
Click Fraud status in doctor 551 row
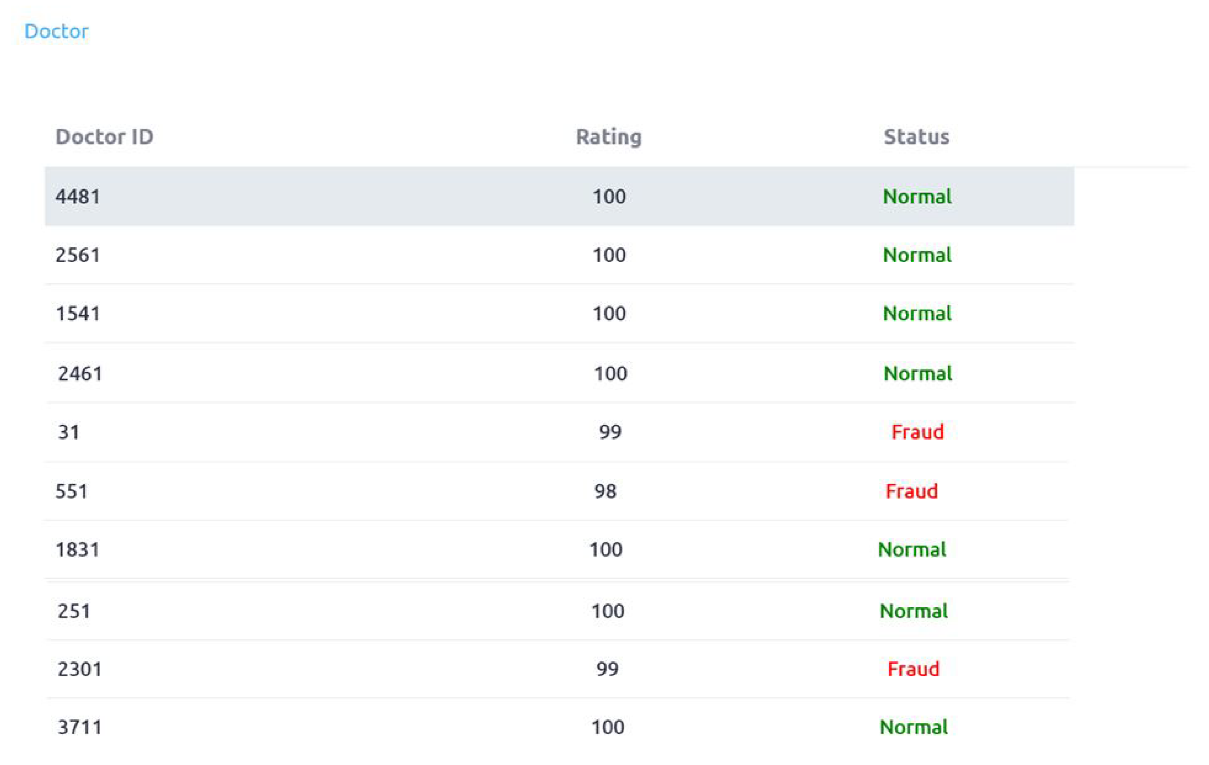click(x=911, y=491)
